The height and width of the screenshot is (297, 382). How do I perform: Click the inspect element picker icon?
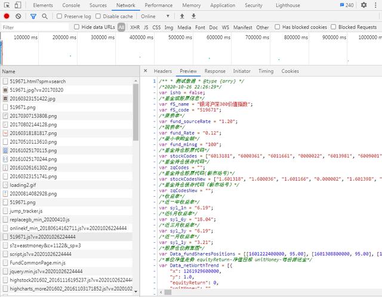pyautogui.click(x=7, y=5)
